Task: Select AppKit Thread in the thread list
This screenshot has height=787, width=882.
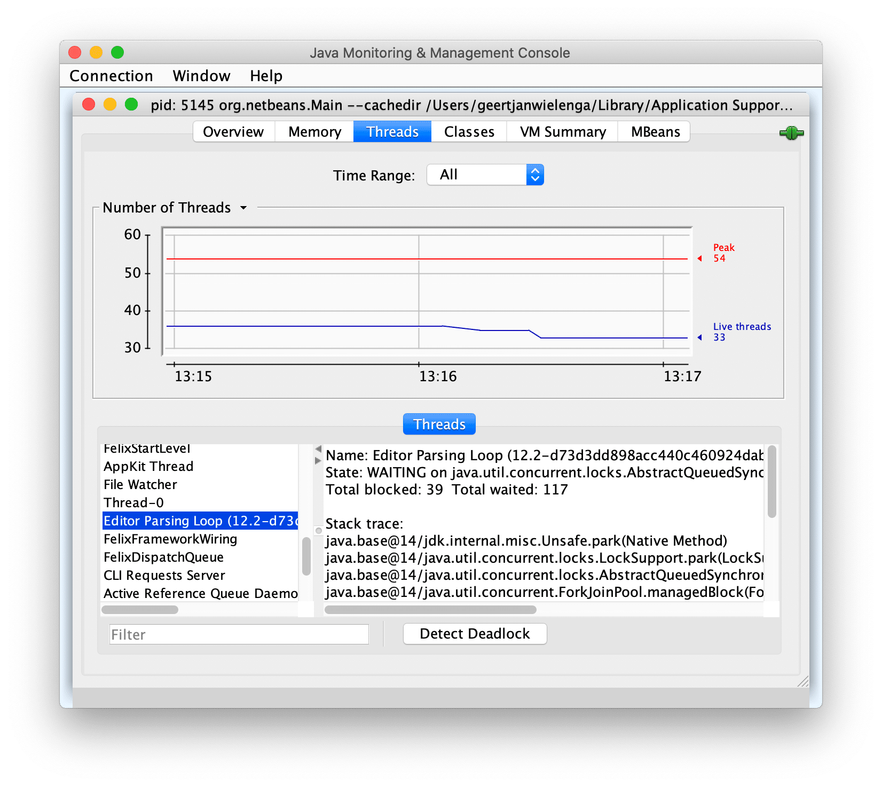Action: point(148,467)
